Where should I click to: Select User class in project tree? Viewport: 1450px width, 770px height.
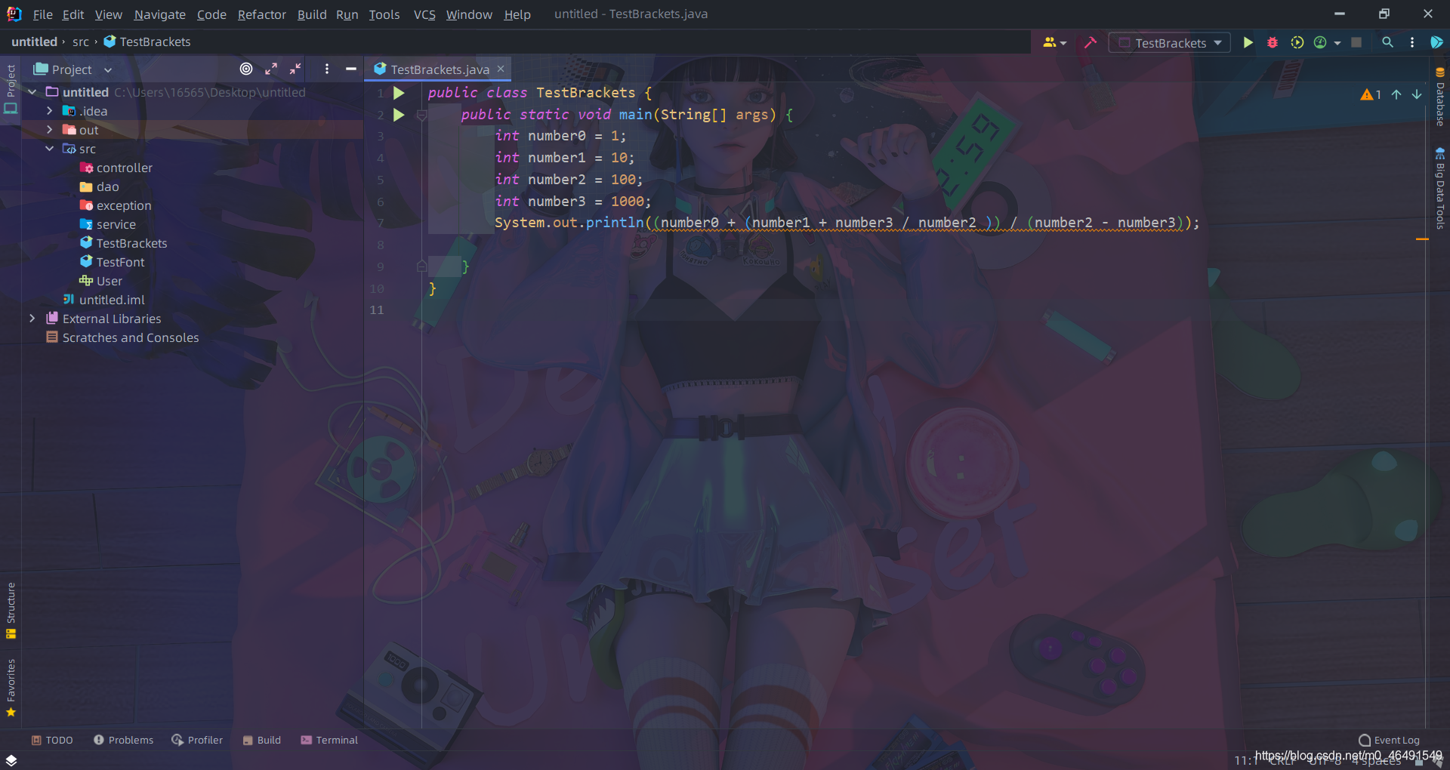pos(101,281)
